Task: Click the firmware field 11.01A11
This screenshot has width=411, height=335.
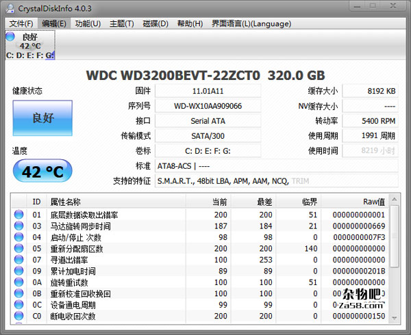Action: (208, 91)
